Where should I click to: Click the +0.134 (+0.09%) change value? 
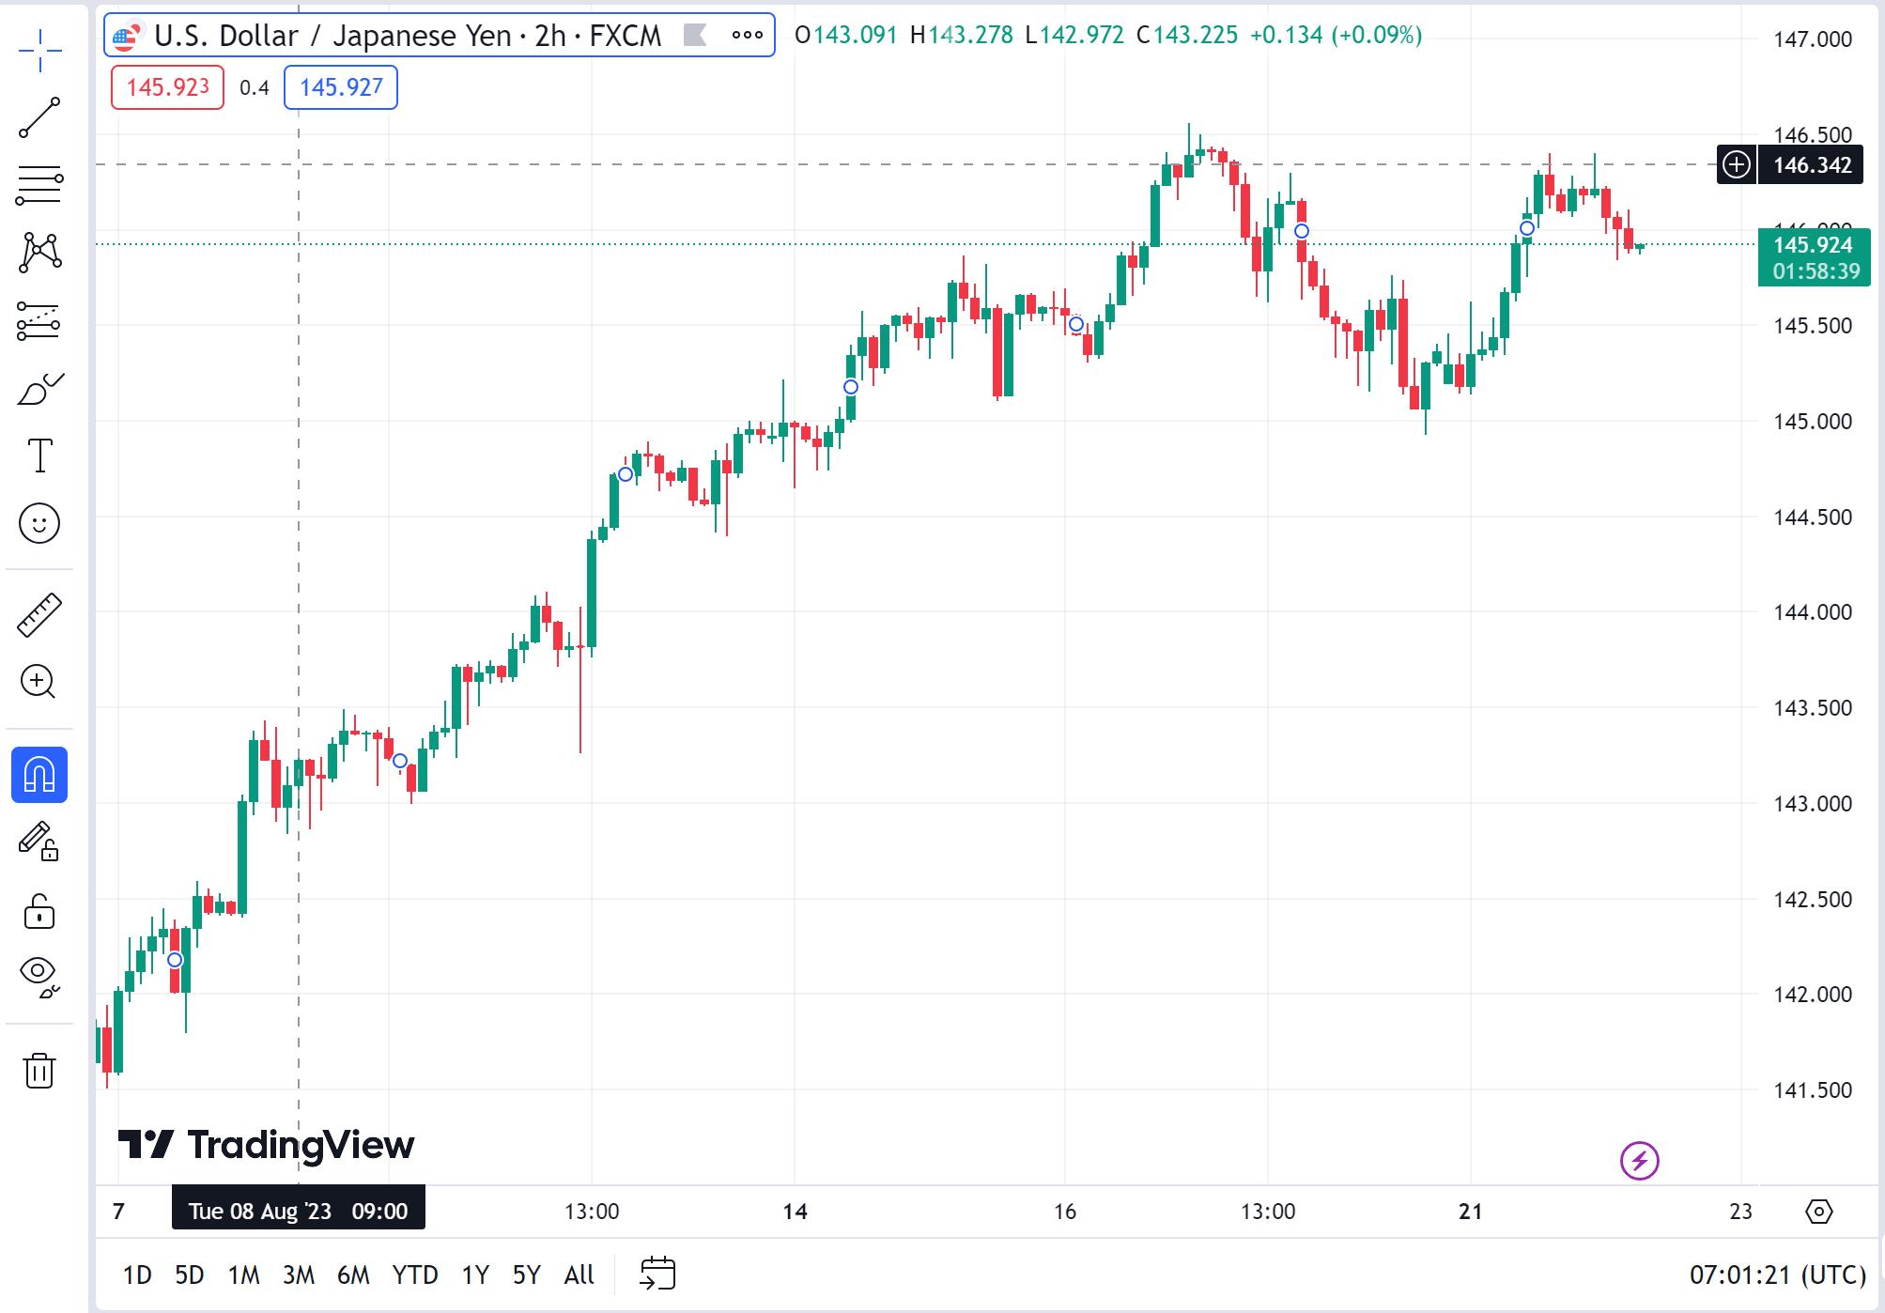click(1336, 35)
